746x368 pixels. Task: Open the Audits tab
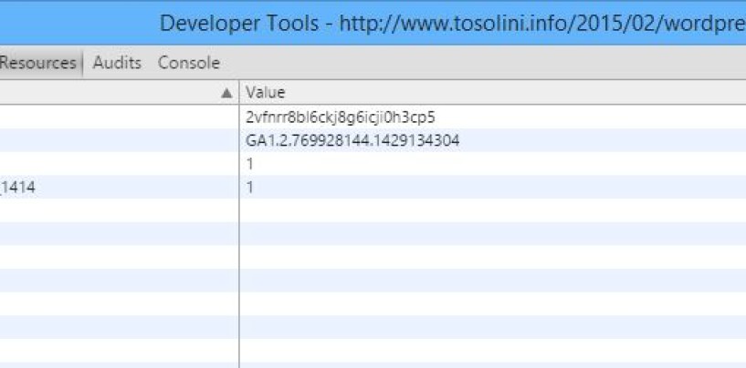pos(117,63)
